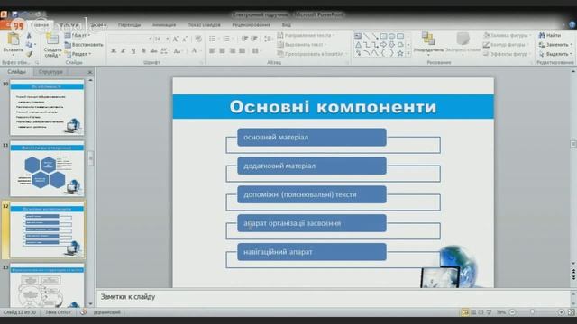This screenshot has width=577, height=324.
Task: Click the Cut scissors icon
Action: [29, 36]
